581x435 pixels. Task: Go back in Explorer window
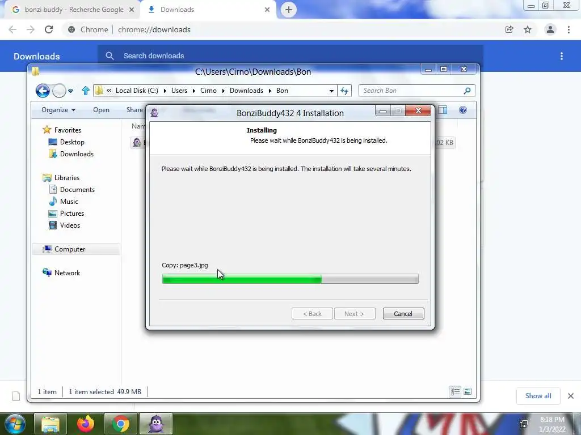tap(43, 91)
